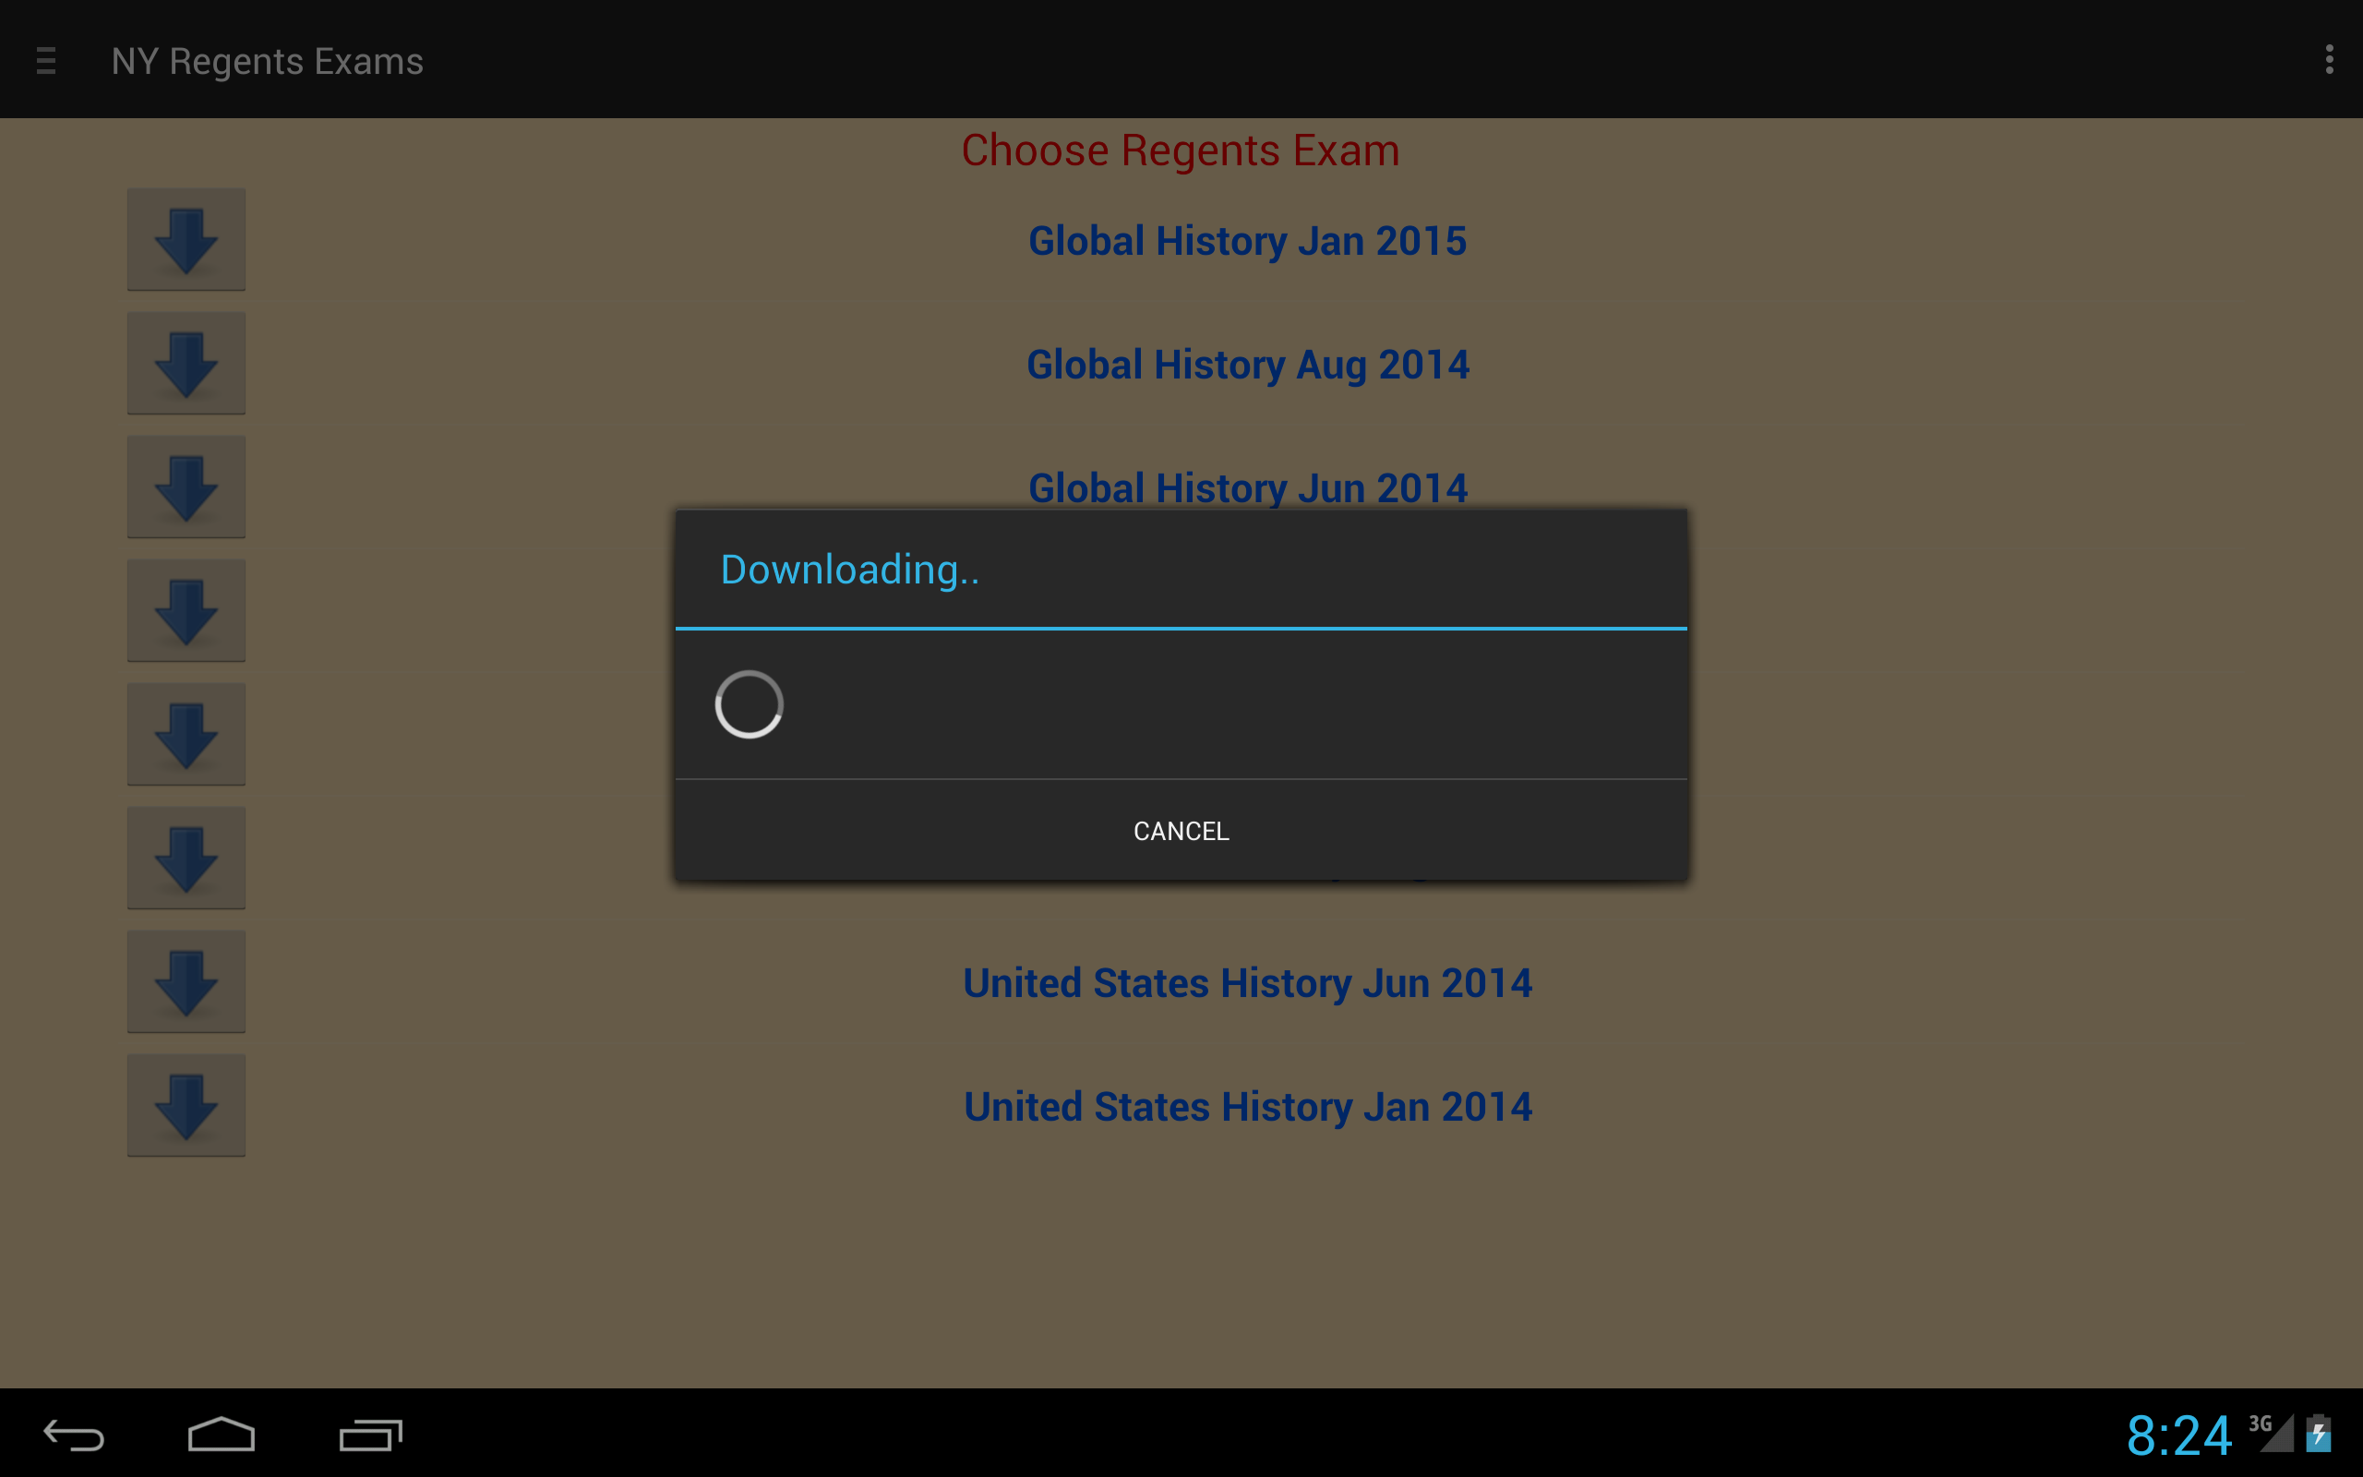Viewport: 2363px width, 1477px height.
Task: Download arrow for United States History Jan 2014
Action: [186, 1105]
